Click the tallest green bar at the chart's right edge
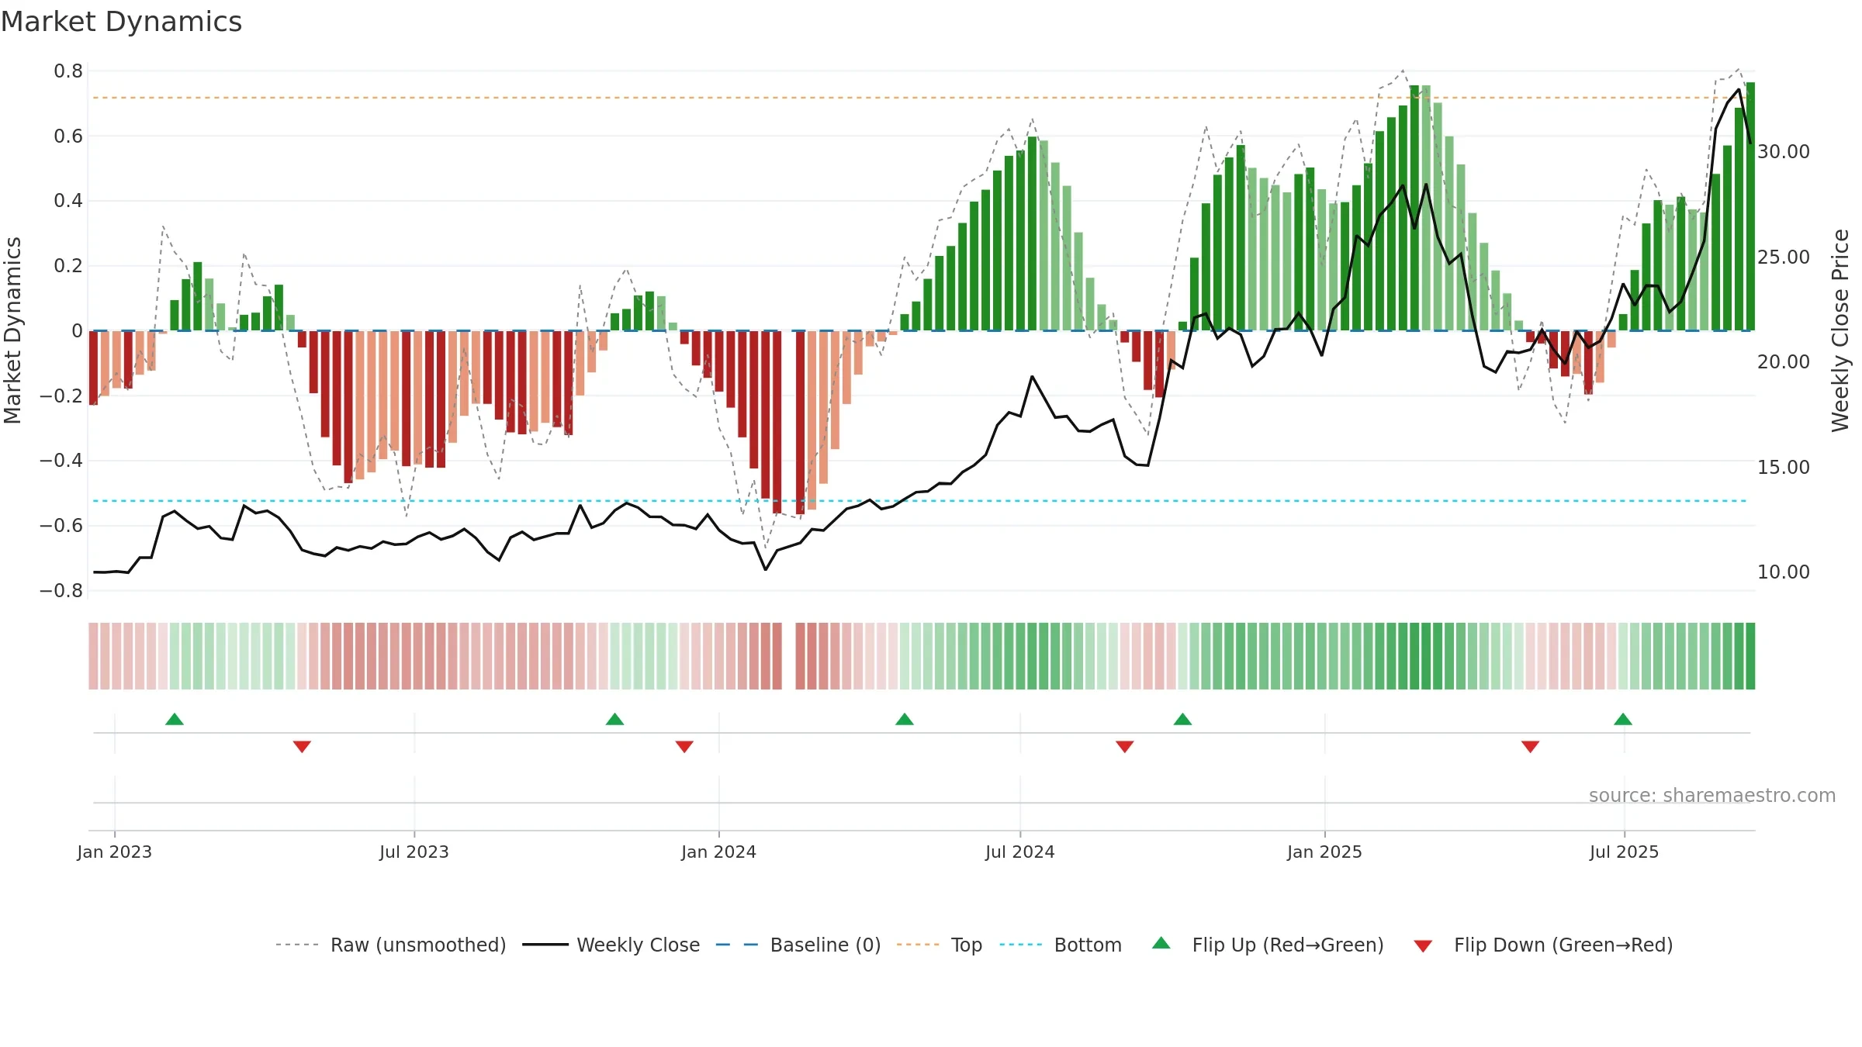The image size is (1862, 1047). coord(1750,206)
